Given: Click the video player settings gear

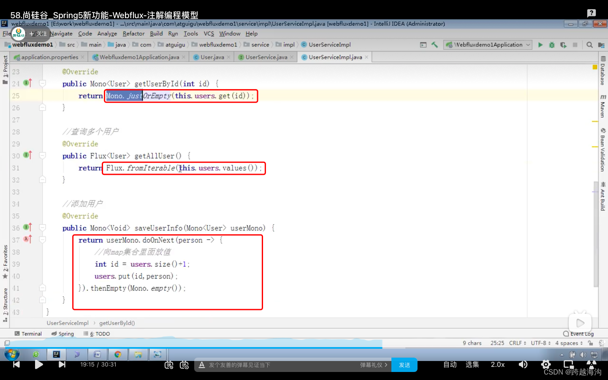Looking at the screenshot, I should pos(546,364).
